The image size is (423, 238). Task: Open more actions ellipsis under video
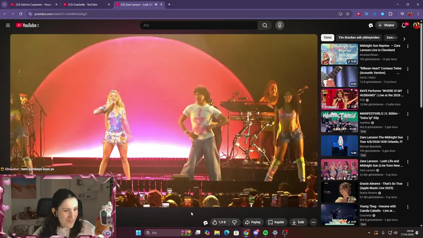[313, 222]
